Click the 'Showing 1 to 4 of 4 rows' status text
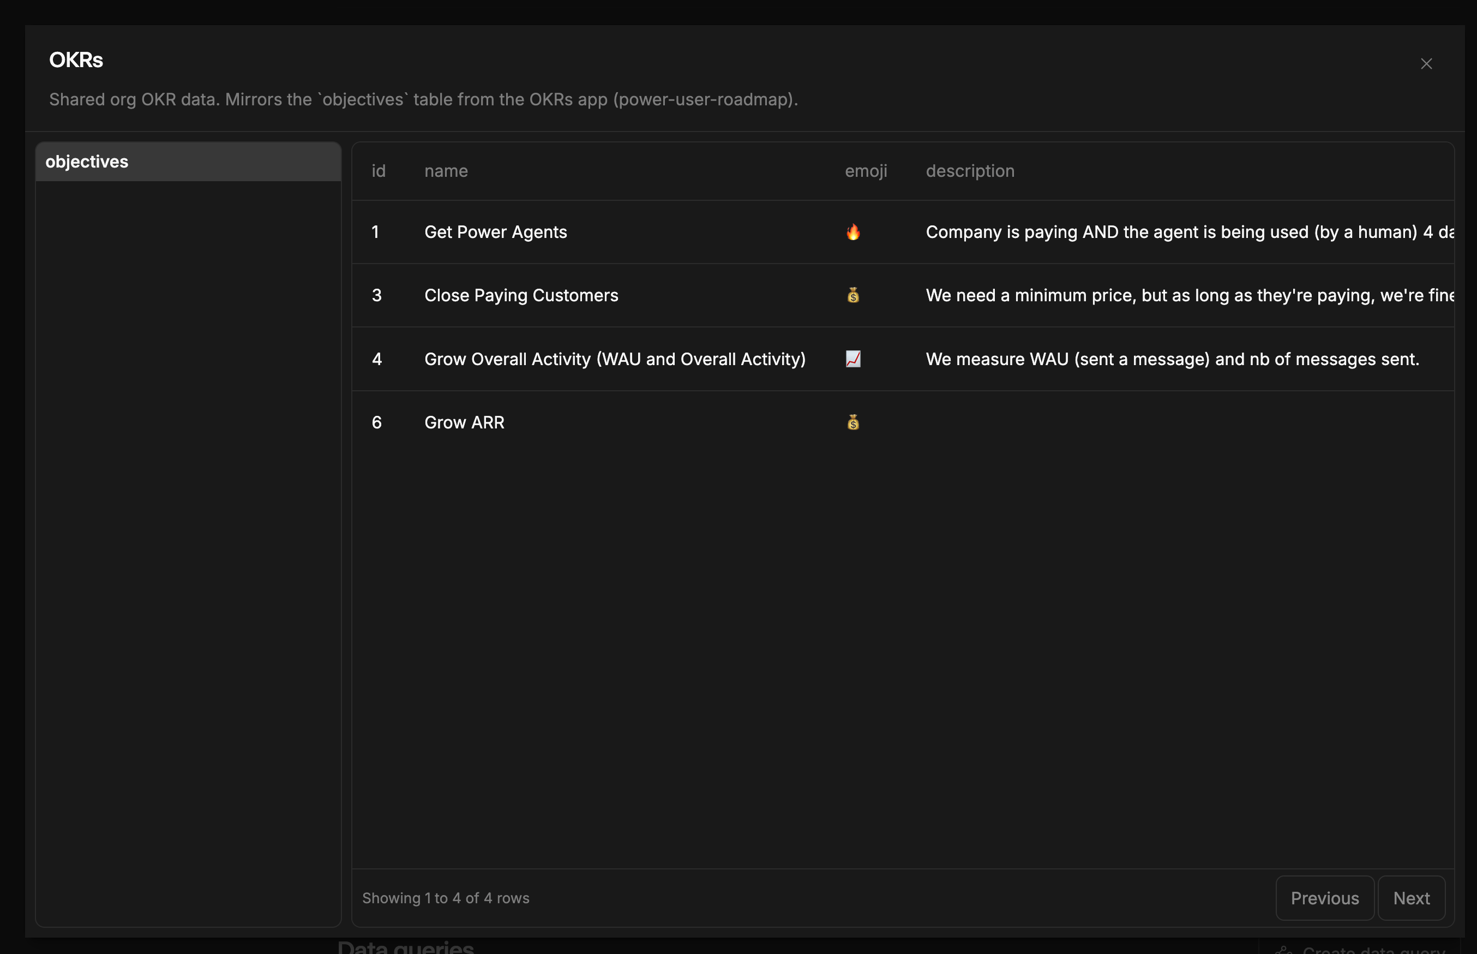 [446, 898]
